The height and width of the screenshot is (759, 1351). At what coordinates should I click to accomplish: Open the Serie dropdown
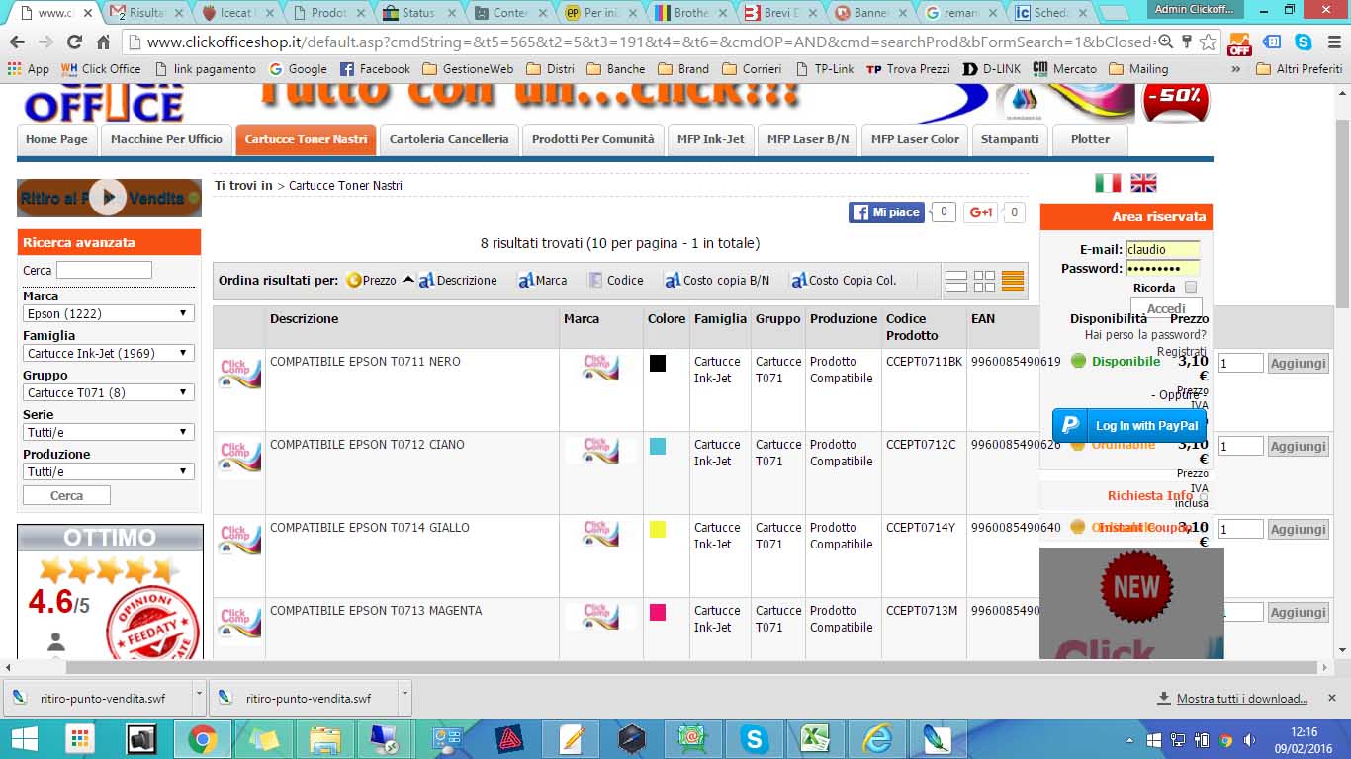click(x=108, y=432)
